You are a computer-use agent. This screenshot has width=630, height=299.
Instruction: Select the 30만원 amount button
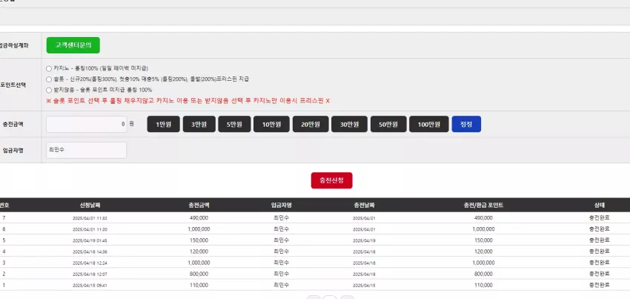pyautogui.click(x=350, y=125)
